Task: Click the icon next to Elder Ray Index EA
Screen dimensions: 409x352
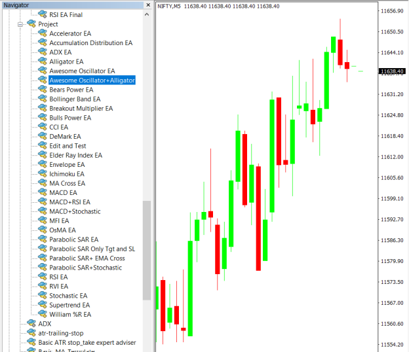Action: coord(43,155)
